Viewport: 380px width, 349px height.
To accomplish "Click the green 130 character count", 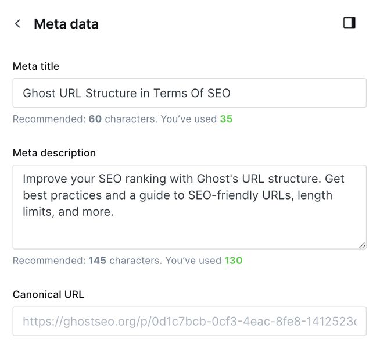I will (234, 261).
